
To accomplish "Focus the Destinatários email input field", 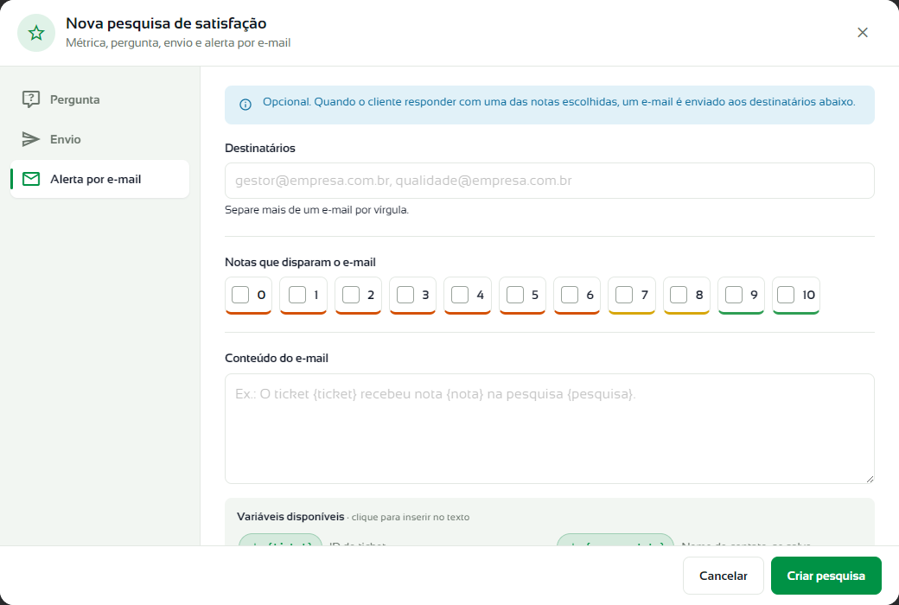I will point(549,181).
